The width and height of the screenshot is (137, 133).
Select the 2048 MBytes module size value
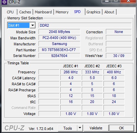(x=59, y=32)
